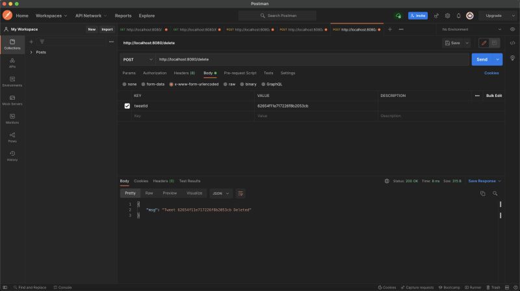Open the notifications bell icon

pyautogui.click(x=459, y=16)
